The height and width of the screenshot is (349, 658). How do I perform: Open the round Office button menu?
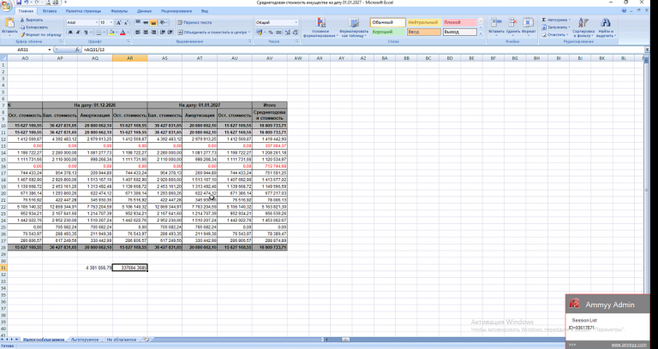coord(6,7)
